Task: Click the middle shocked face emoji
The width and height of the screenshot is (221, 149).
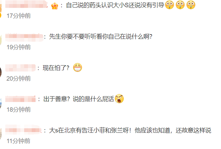Action: click(180, 5)
